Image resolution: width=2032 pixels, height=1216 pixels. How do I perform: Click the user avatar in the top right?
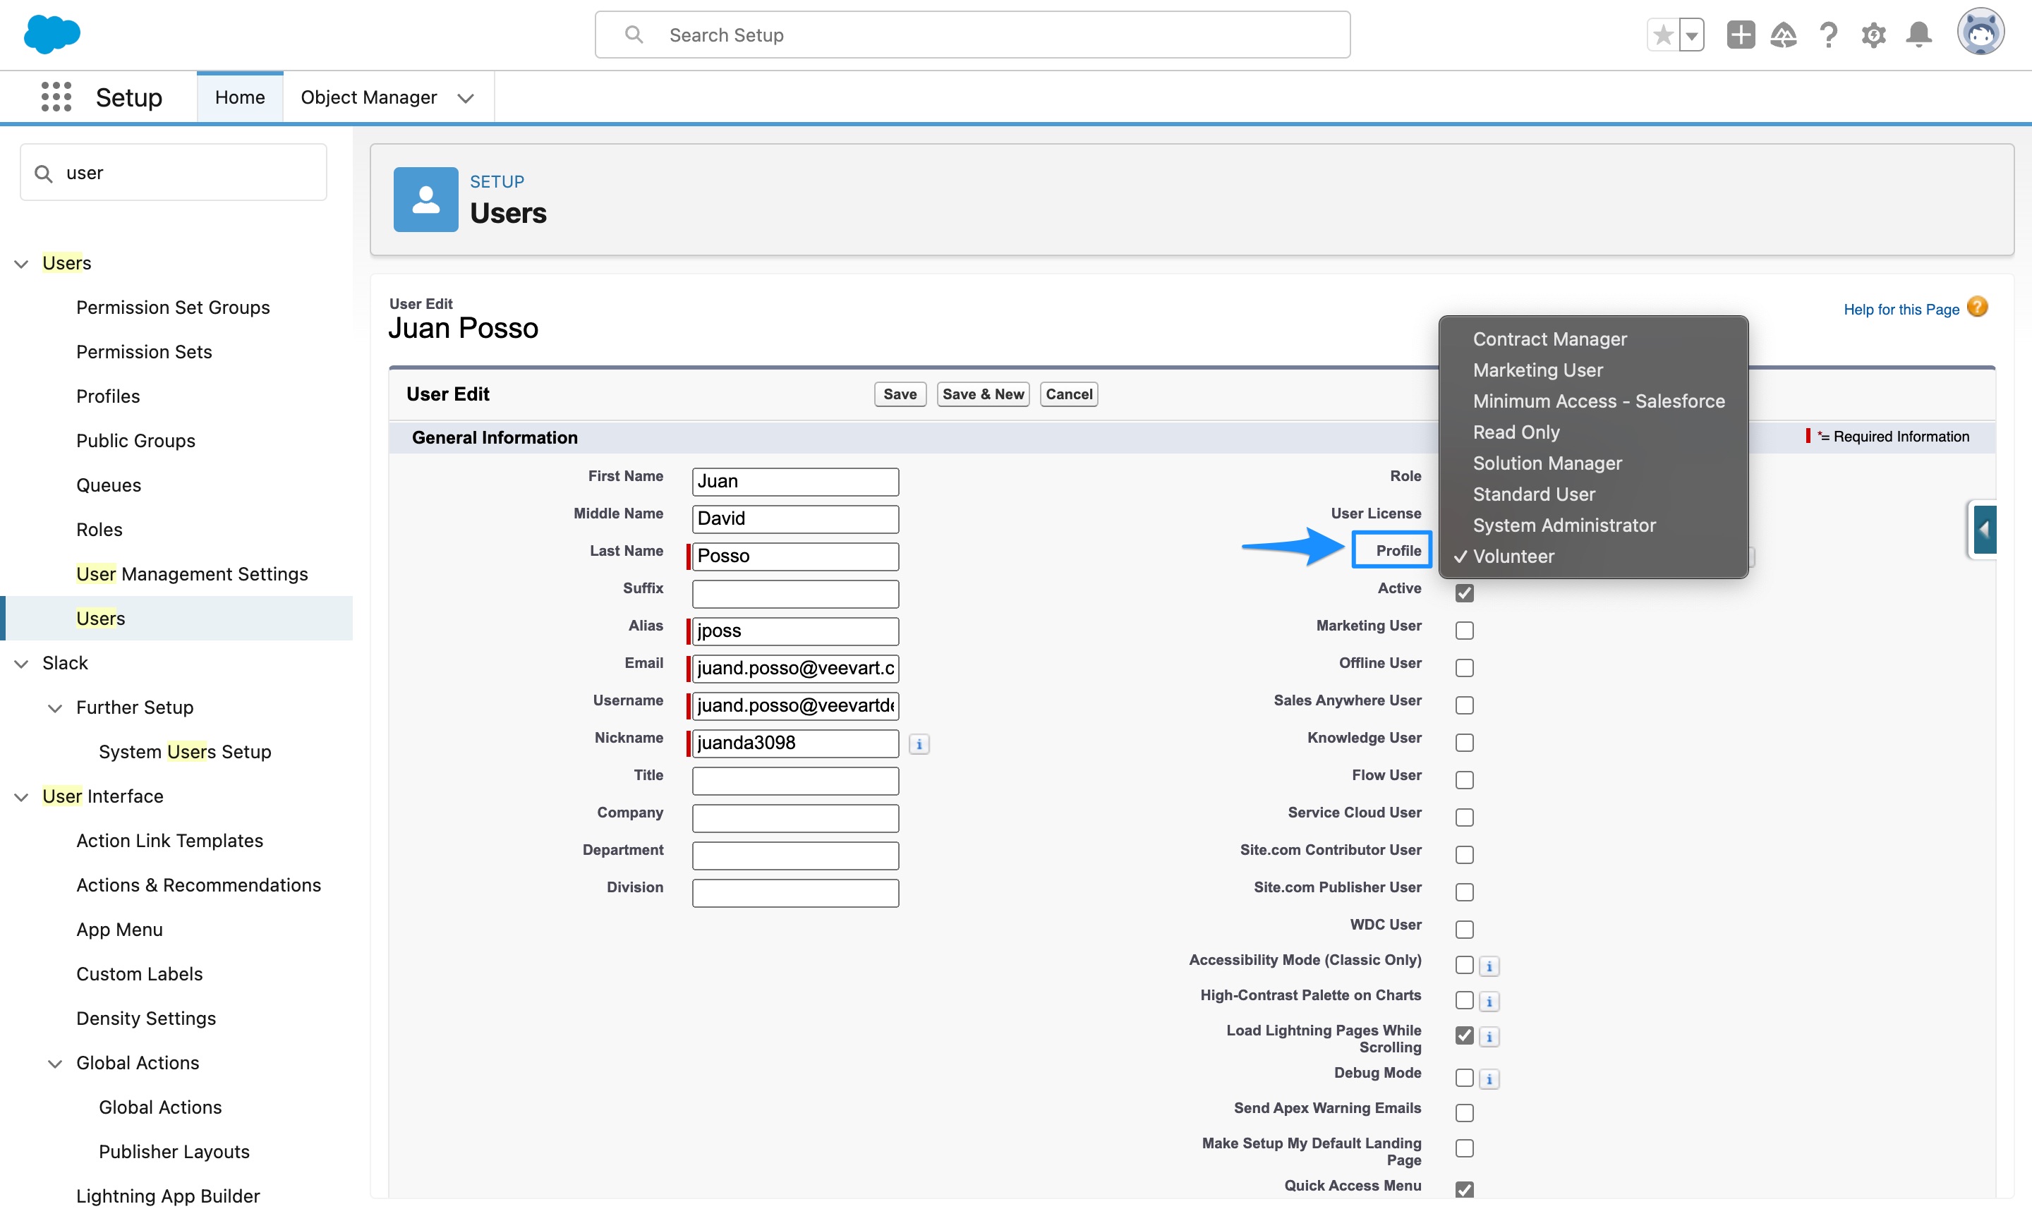(x=1981, y=32)
